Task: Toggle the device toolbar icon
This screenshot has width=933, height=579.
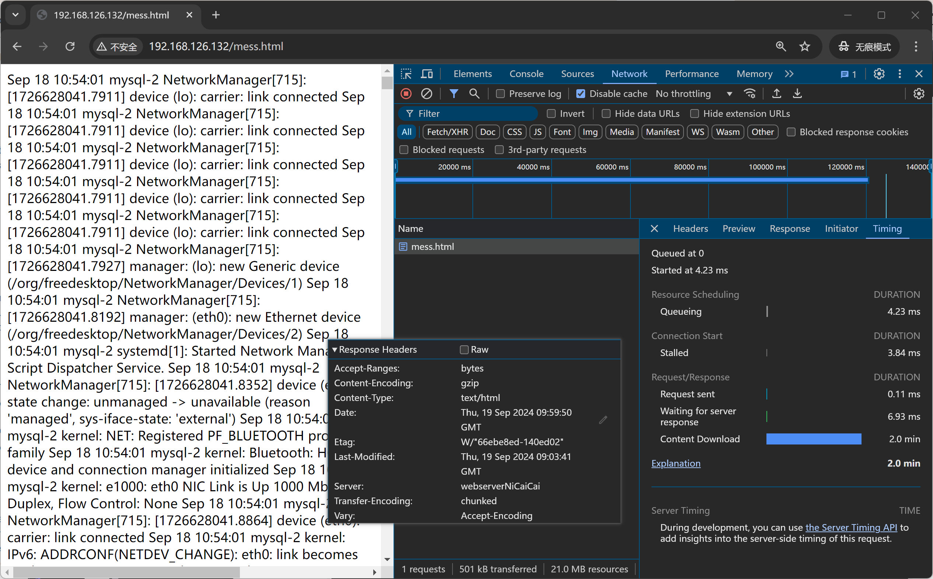Action: point(426,74)
